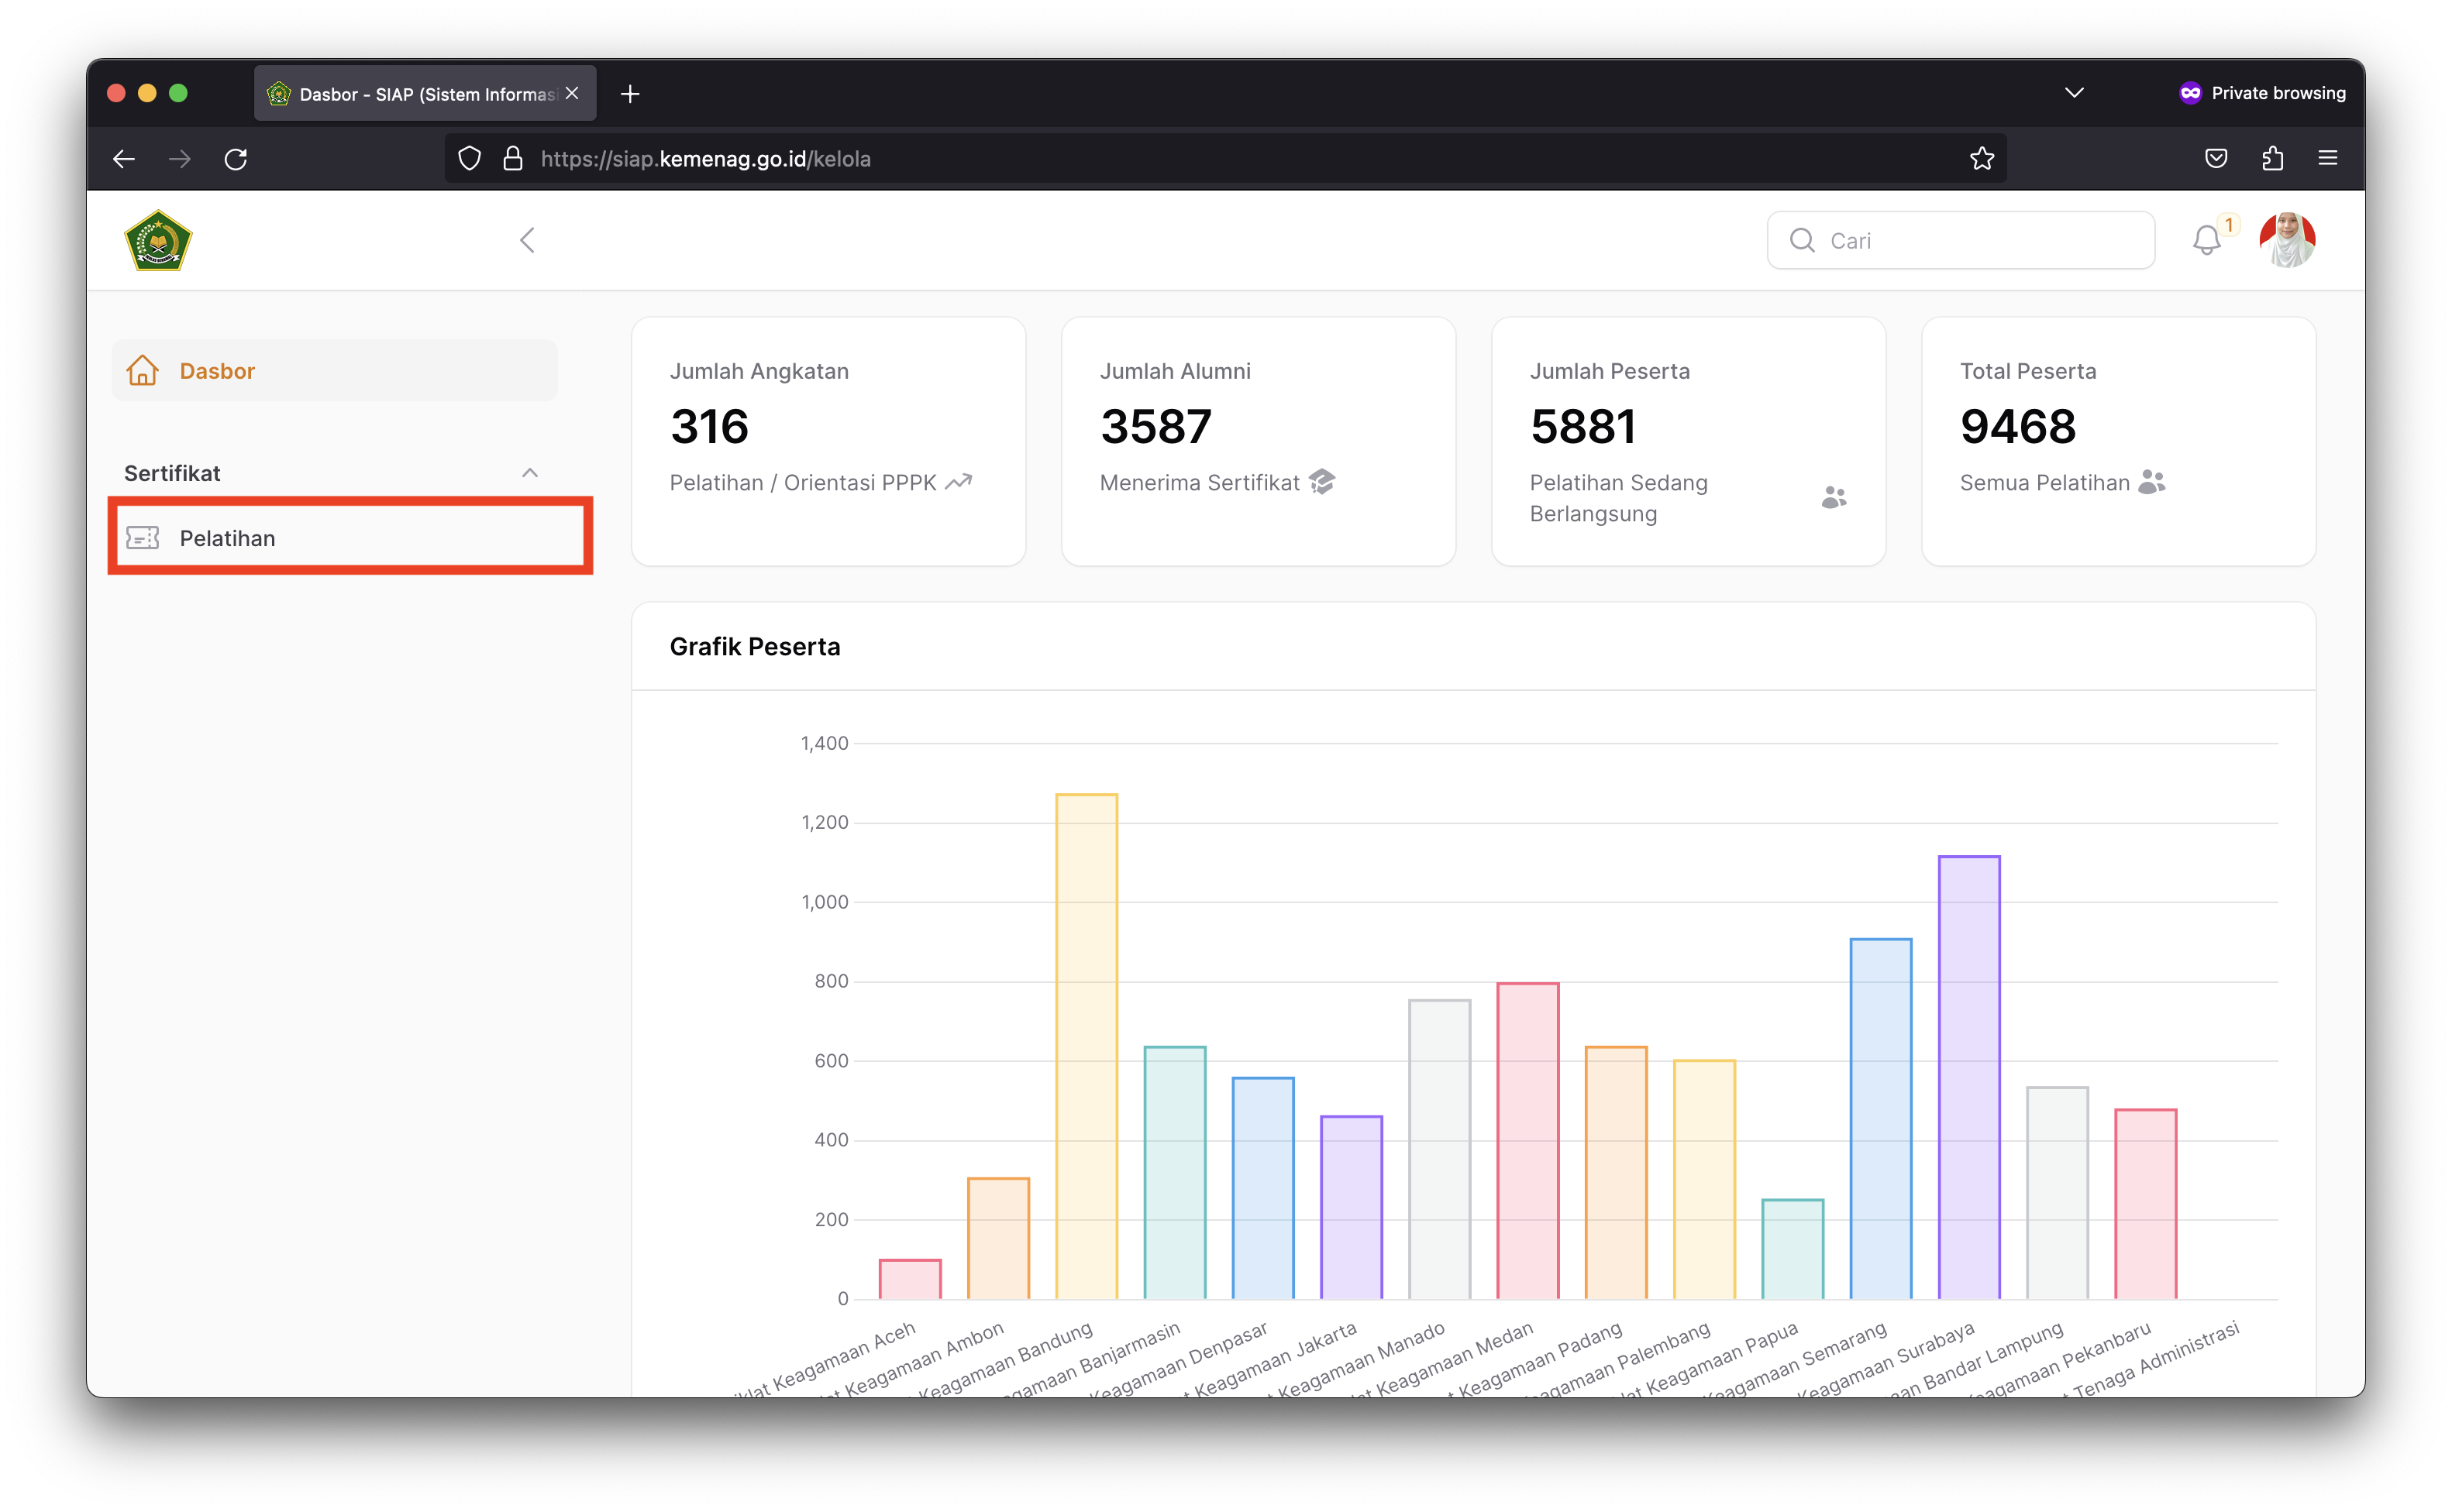Click the padlock site info icon

point(512,158)
